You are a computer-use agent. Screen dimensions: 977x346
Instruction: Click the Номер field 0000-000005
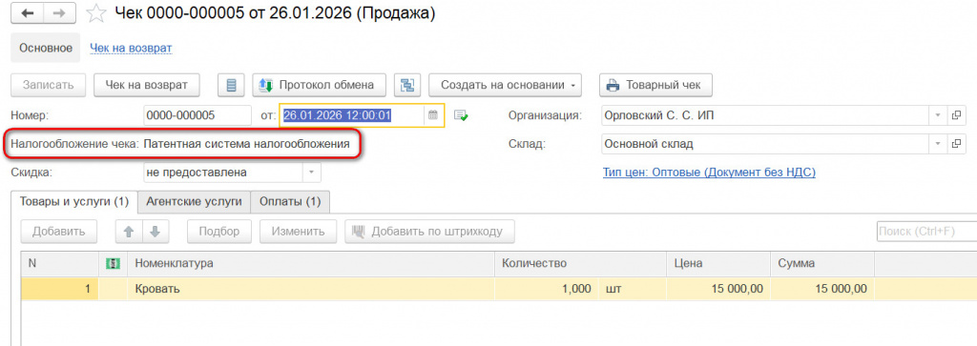pyautogui.click(x=197, y=115)
